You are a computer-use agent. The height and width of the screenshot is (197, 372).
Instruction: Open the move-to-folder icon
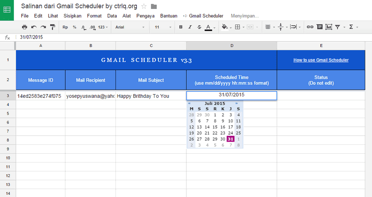click(x=154, y=7)
